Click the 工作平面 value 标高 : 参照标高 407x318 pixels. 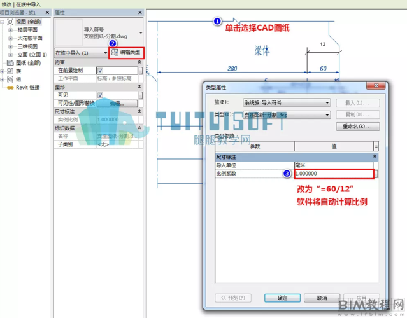117,78
